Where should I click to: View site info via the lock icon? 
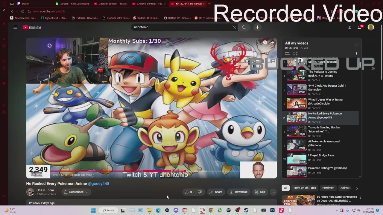pos(29,11)
